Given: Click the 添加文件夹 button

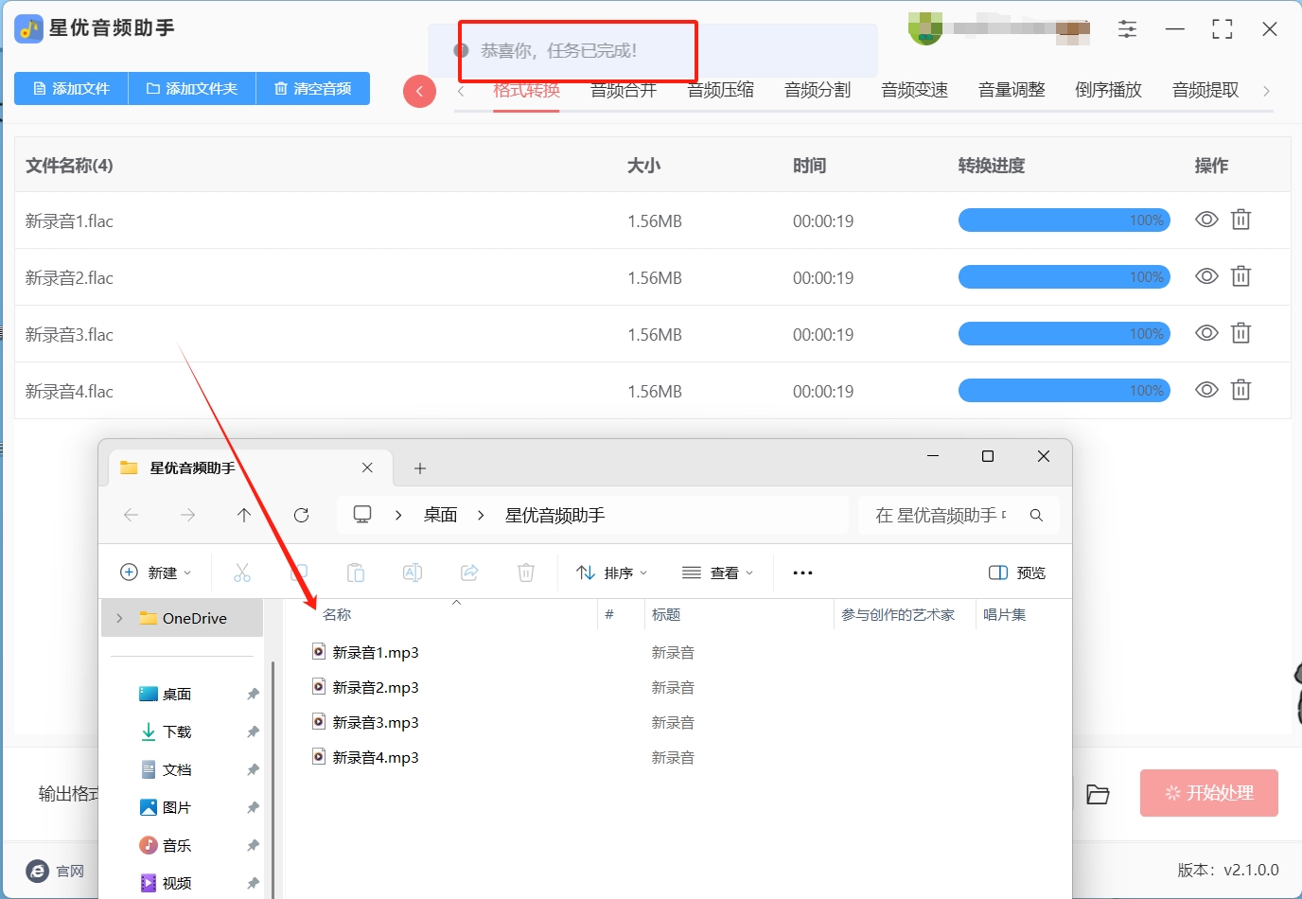Looking at the screenshot, I should [x=192, y=88].
